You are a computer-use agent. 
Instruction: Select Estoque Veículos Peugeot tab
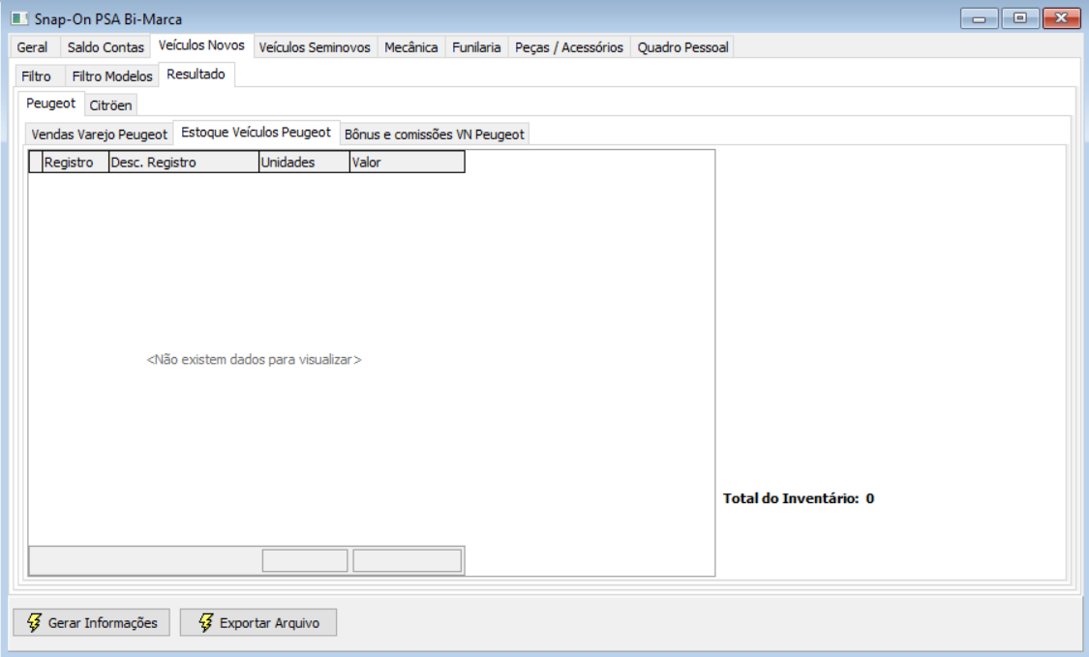tap(257, 133)
